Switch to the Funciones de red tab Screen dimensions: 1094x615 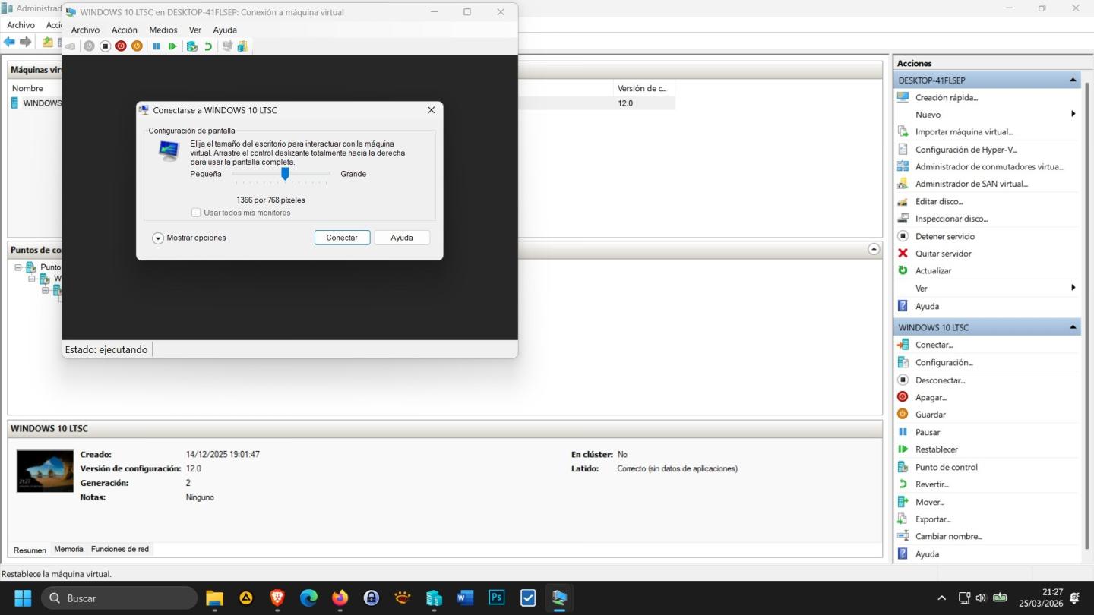click(120, 549)
